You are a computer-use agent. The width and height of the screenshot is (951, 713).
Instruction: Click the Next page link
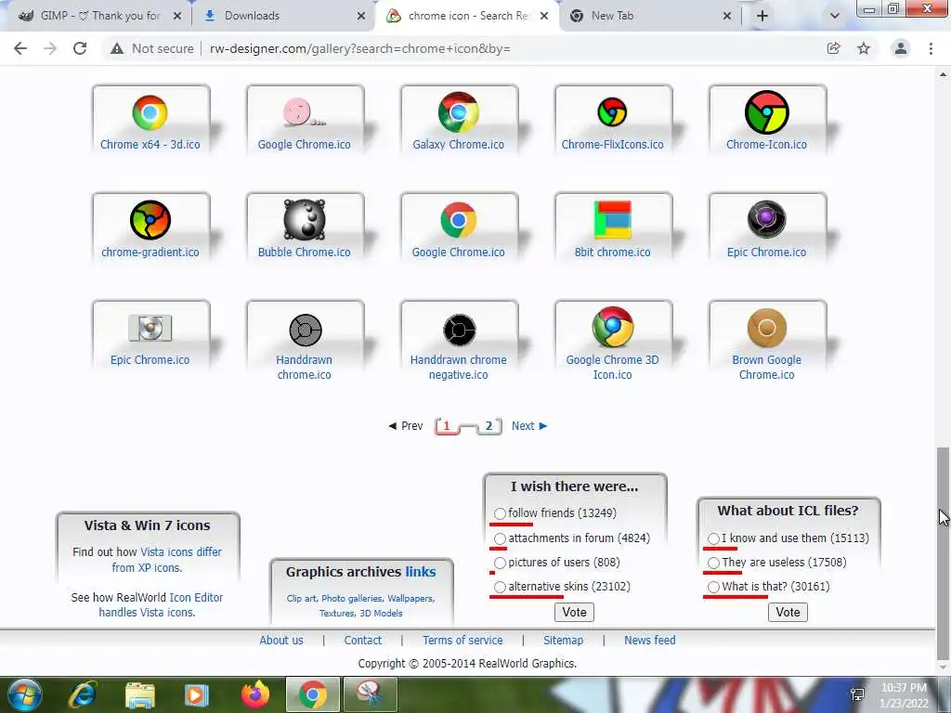pyautogui.click(x=528, y=425)
